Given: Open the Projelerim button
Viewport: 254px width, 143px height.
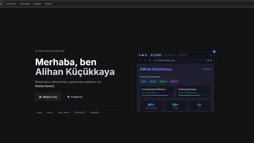Looking at the screenshot, I should (x=75, y=97).
